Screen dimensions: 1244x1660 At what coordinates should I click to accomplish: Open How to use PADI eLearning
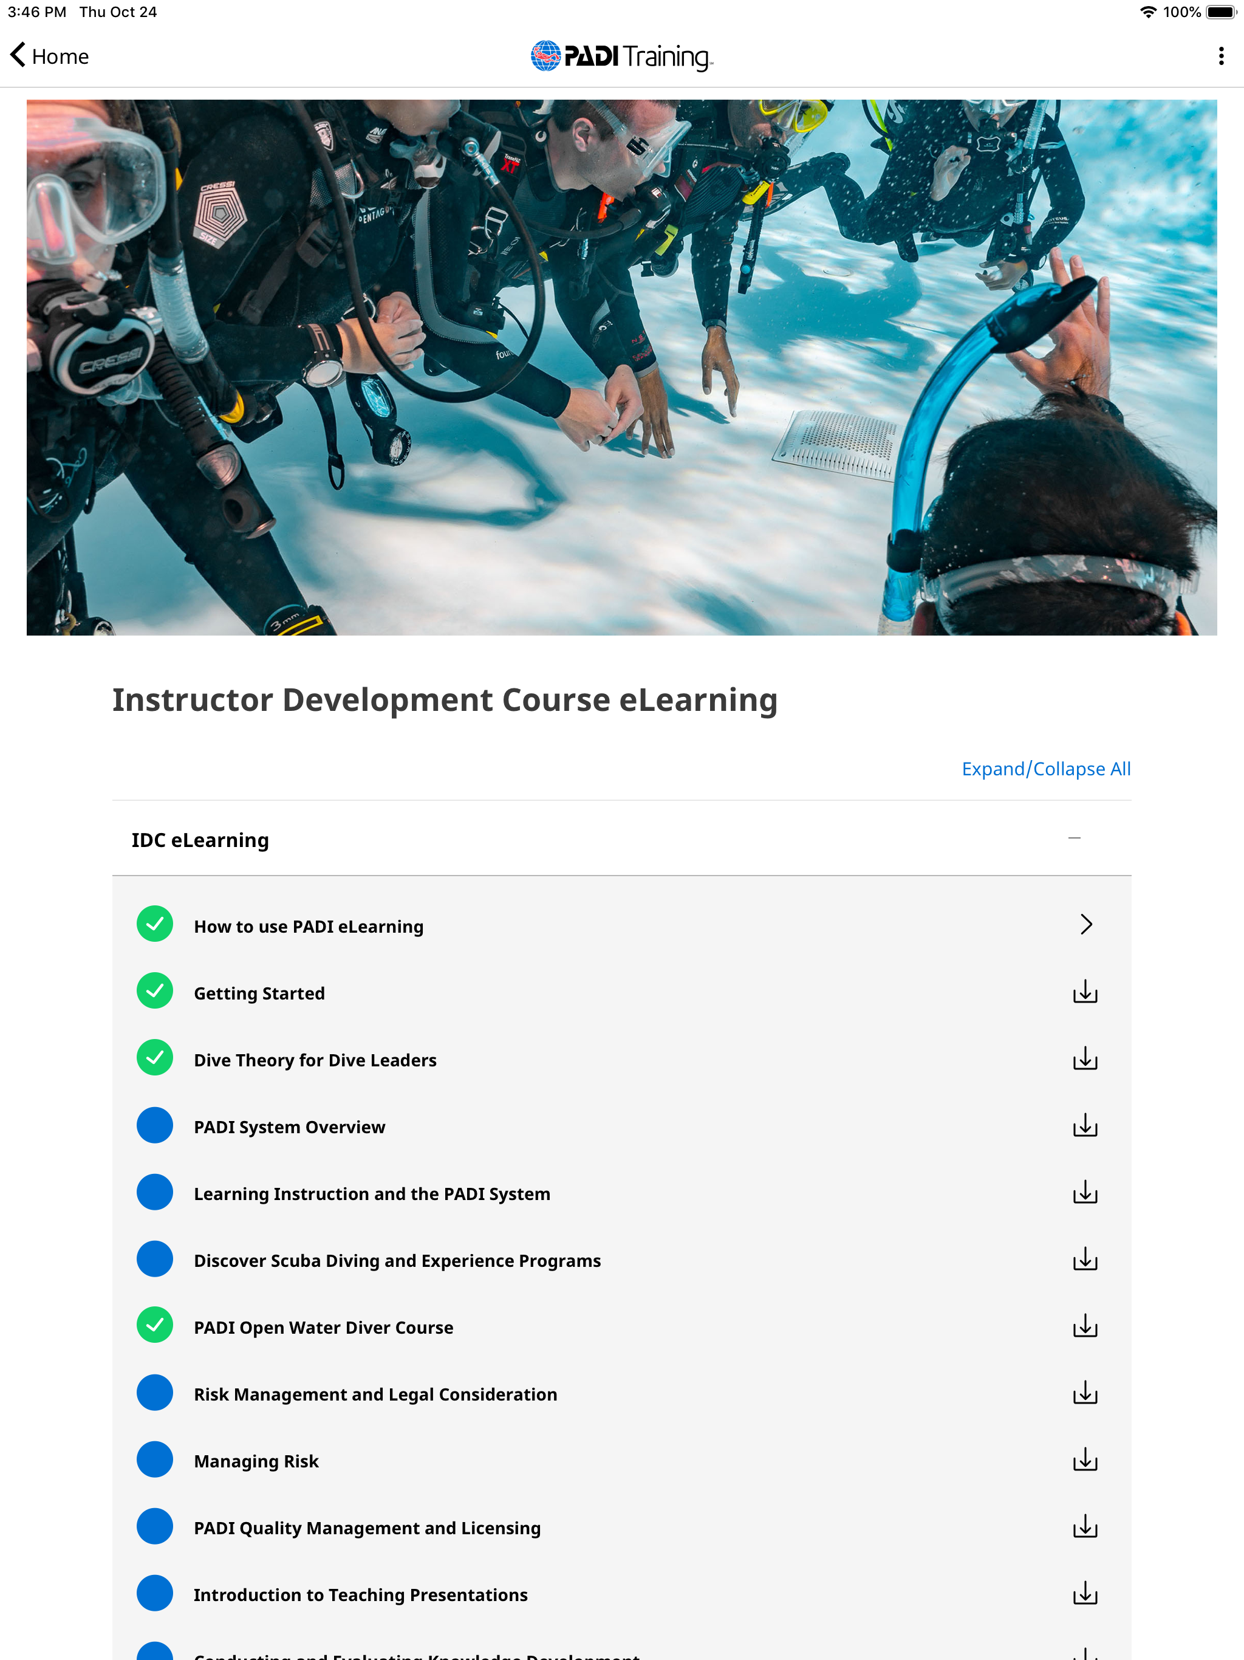click(x=309, y=927)
